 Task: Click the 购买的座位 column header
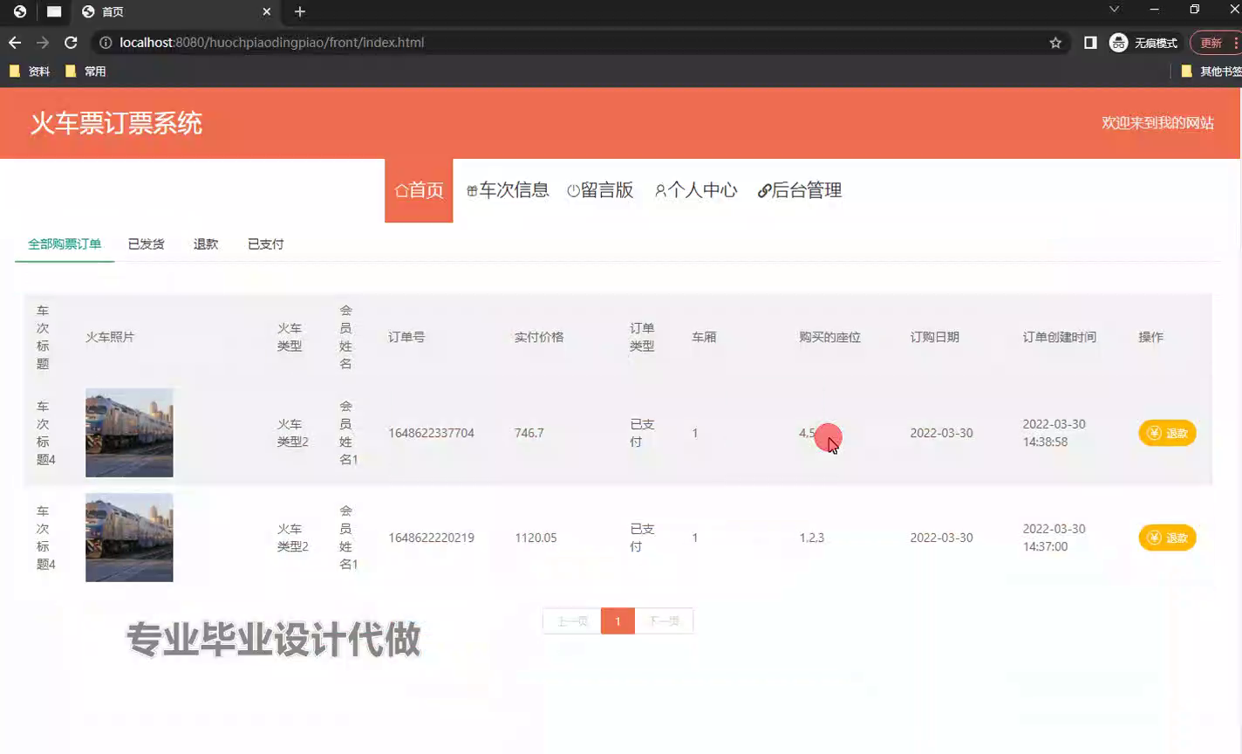pyautogui.click(x=829, y=337)
